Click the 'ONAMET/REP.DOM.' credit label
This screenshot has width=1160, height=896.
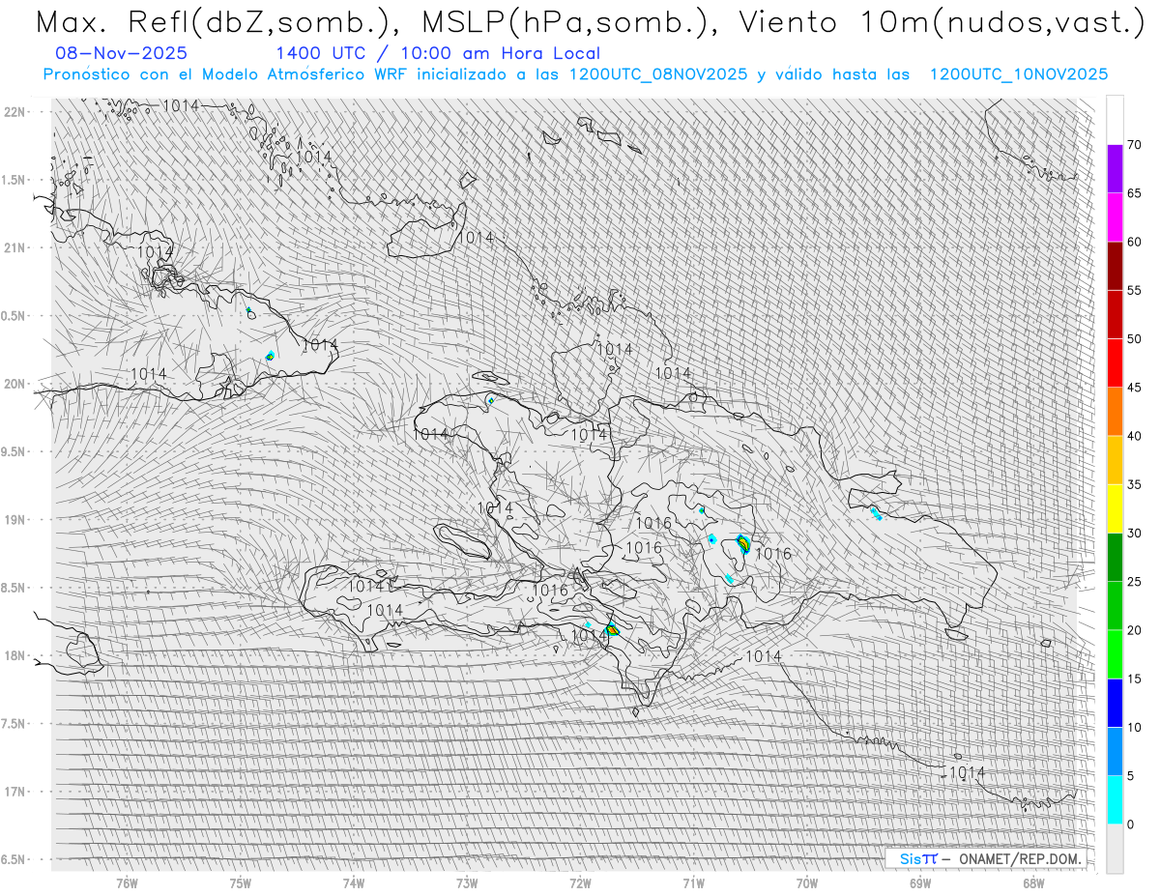tap(1018, 858)
